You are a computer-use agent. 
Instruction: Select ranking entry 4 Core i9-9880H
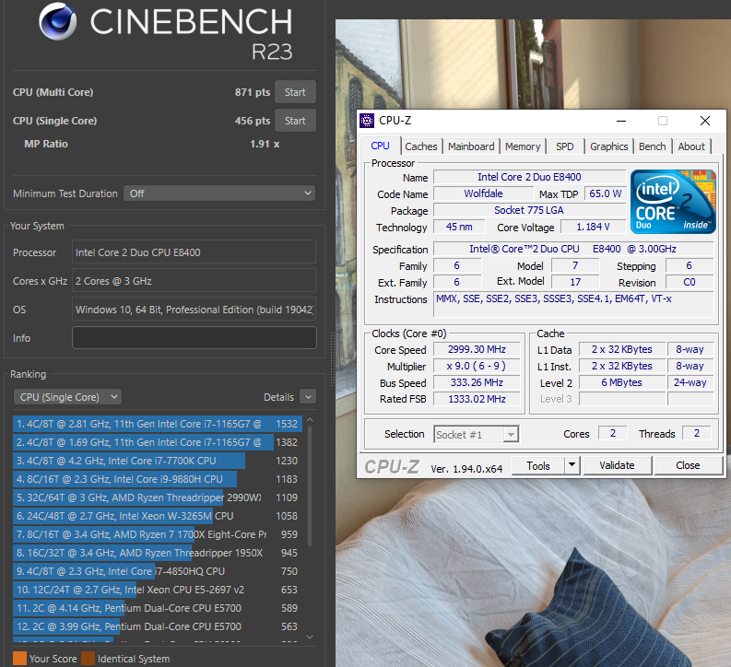[x=158, y=479]
